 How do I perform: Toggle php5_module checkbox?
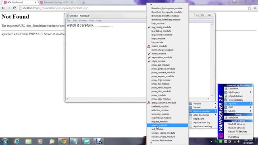167,61
